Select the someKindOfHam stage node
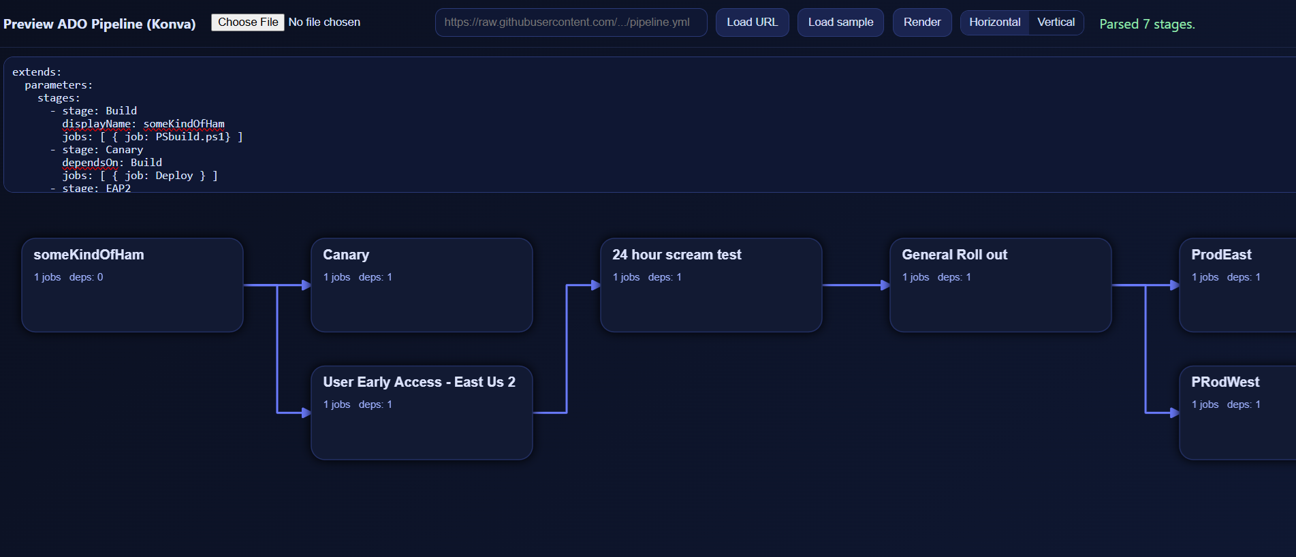Screen dimensions: 1296x557 tap(132, 285)
